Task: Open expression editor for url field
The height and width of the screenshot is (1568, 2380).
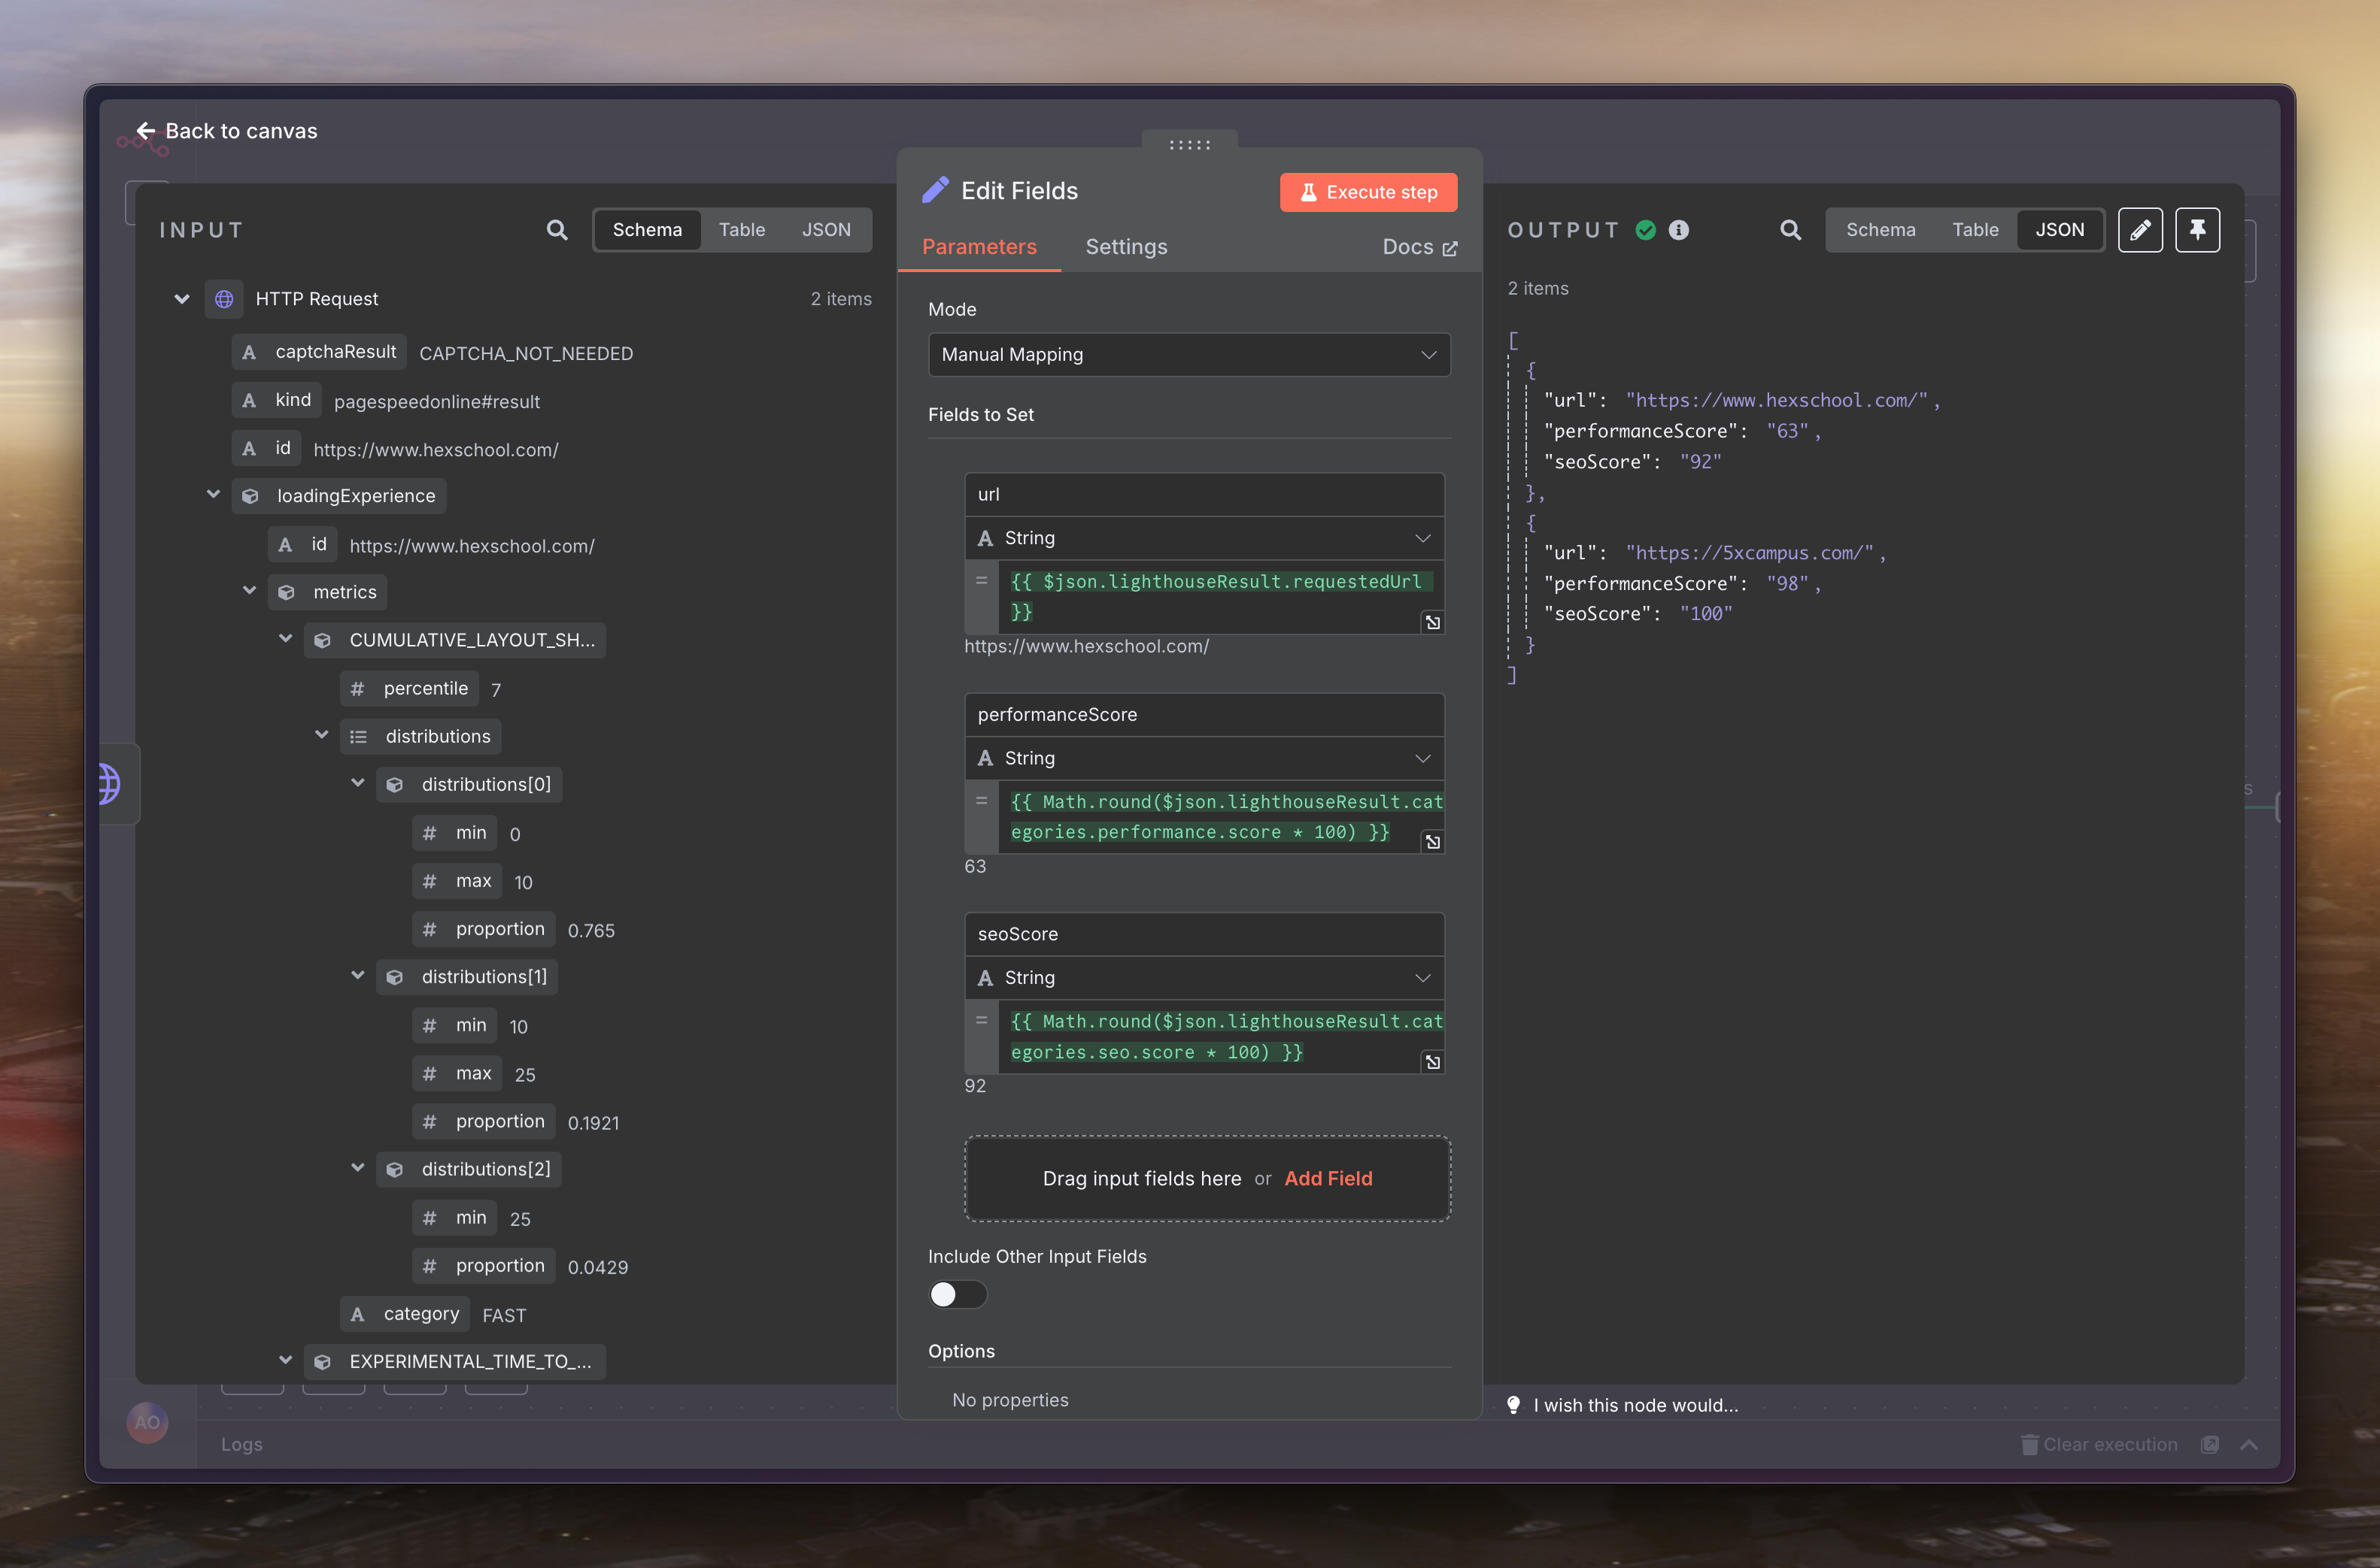Action: [x=1433, y=622]
